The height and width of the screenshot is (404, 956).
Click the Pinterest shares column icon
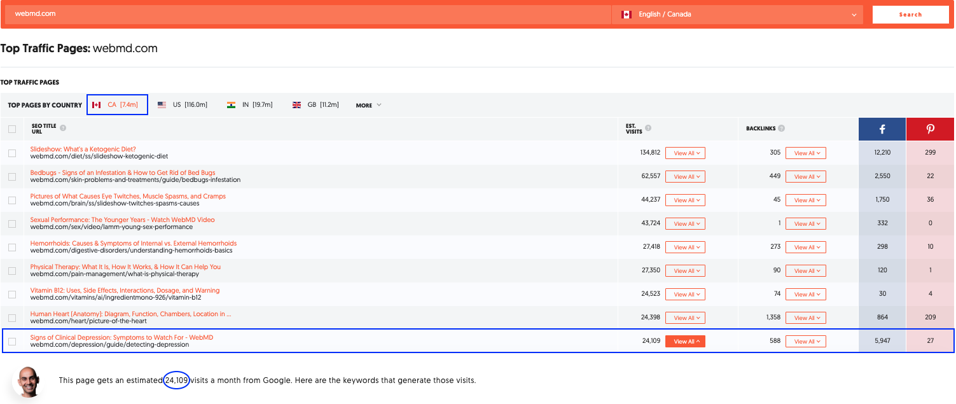(x=930, y=129)
